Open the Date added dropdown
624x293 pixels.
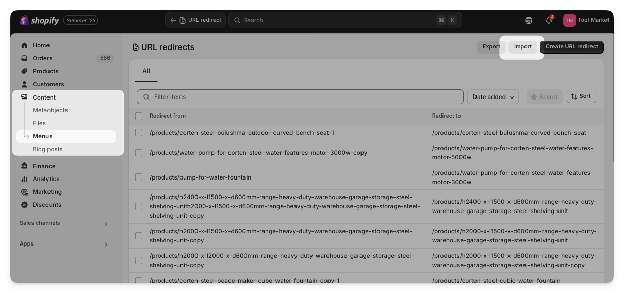click(493, 97)
